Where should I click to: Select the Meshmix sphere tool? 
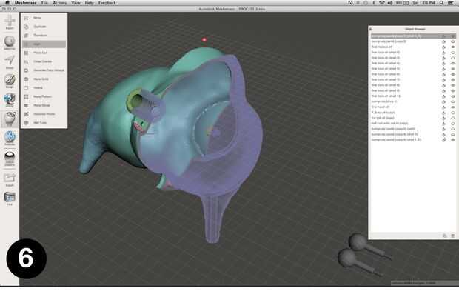tap(10, 42)
